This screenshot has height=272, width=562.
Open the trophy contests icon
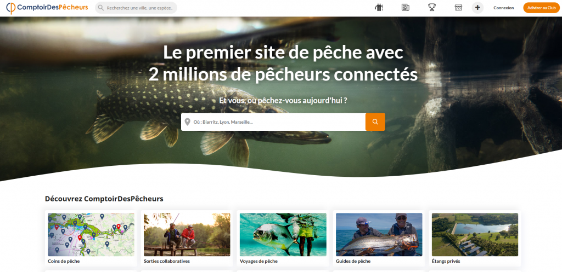pos(432,8)
